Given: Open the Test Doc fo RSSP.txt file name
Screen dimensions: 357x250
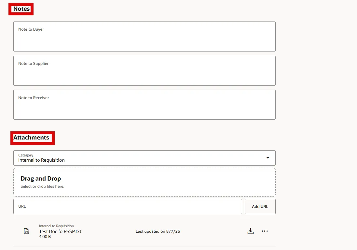Looking at the screenshot, I should [60, 231].
